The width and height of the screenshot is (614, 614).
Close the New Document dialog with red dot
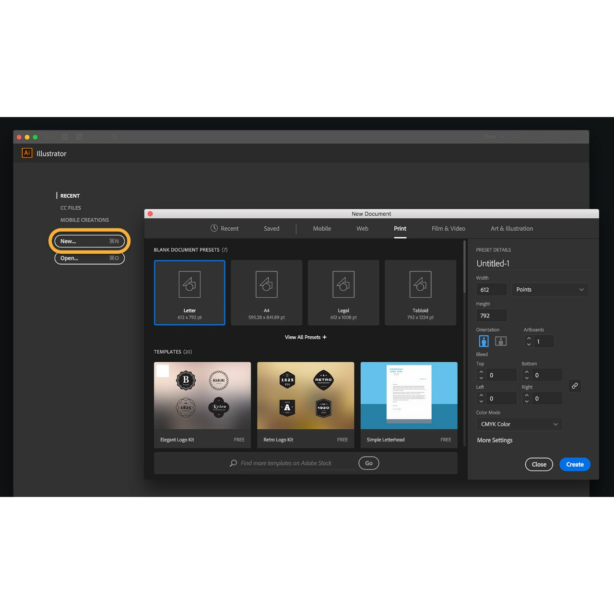pyautogui.click(x=150, y=214)
